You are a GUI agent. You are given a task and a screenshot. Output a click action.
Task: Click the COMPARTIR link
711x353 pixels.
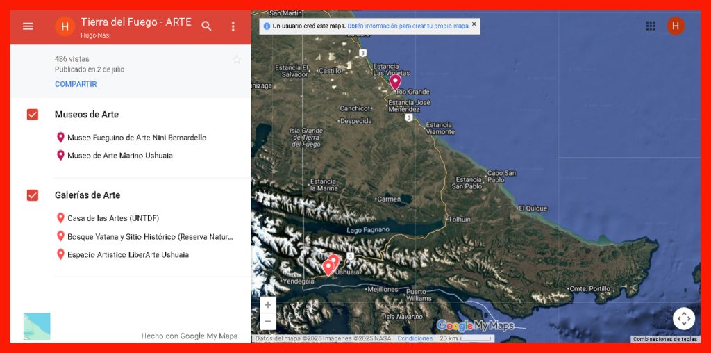pyautogui.click(x=76, y=84)
